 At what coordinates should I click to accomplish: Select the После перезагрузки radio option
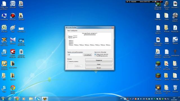coord(101,56)
